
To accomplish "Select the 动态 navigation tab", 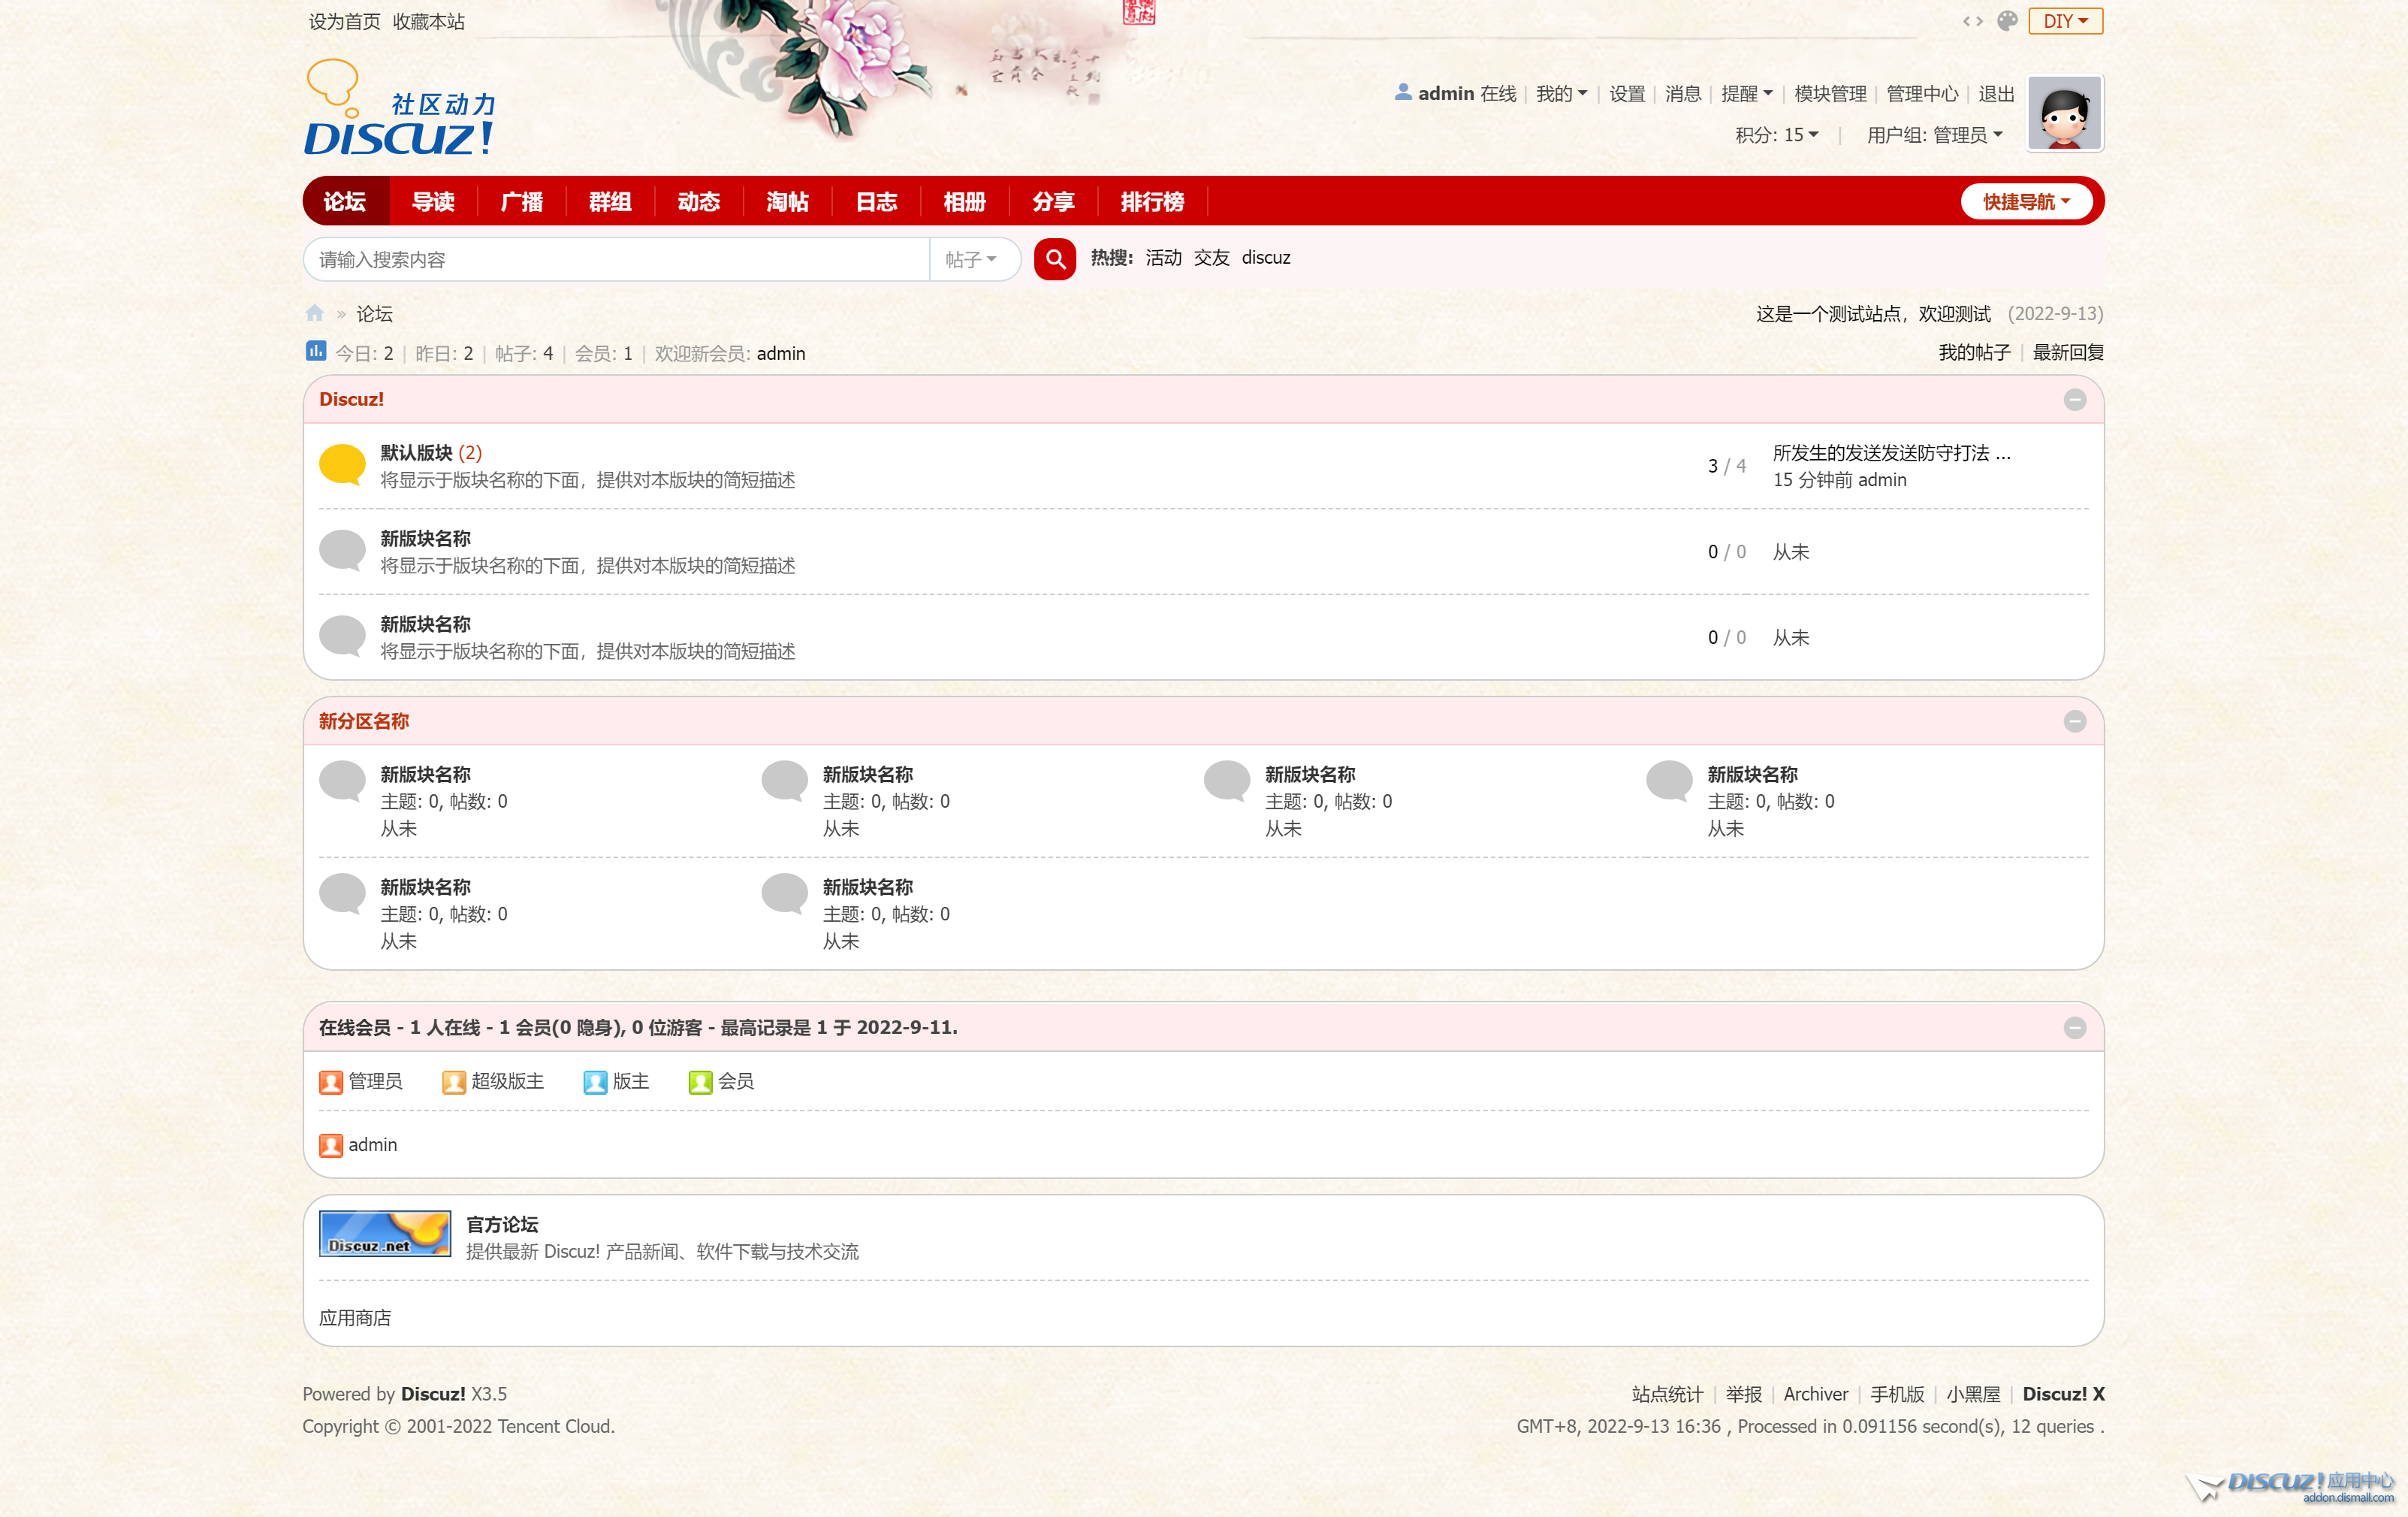I will [x=699, y=201].
